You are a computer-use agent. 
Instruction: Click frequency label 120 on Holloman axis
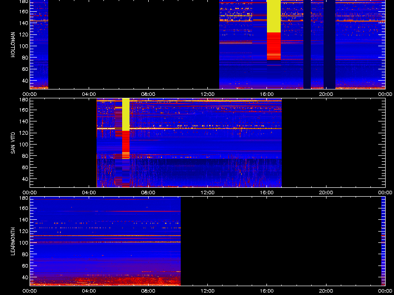(23, 34)
